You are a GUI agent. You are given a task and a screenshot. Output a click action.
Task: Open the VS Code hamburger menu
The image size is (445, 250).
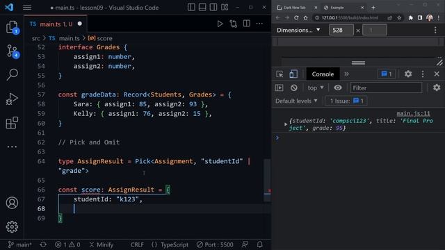[27, 8]
